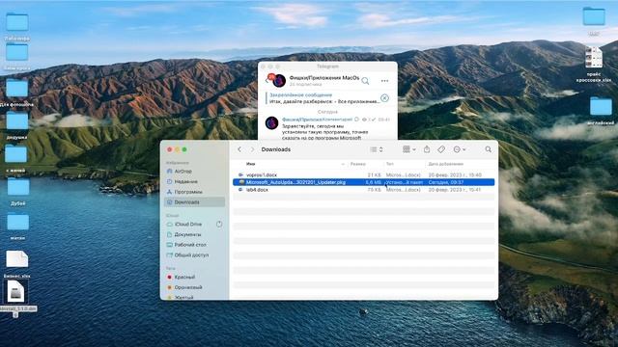The height and width of the screenshot is (347, 618).
Task: Click Finder search magnifier icon
Action: [489, 149]
